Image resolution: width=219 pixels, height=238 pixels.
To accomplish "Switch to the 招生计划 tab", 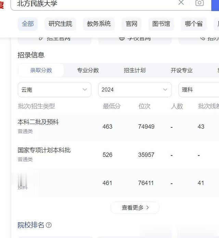I will tap(135, 70).
